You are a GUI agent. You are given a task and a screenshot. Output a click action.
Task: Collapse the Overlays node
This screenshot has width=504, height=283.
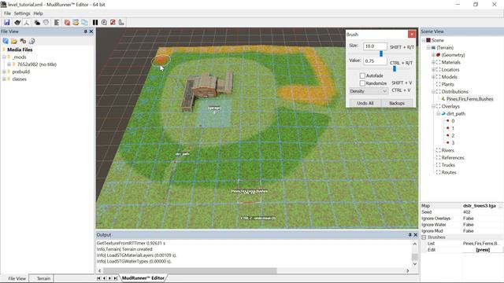(433, 106)
